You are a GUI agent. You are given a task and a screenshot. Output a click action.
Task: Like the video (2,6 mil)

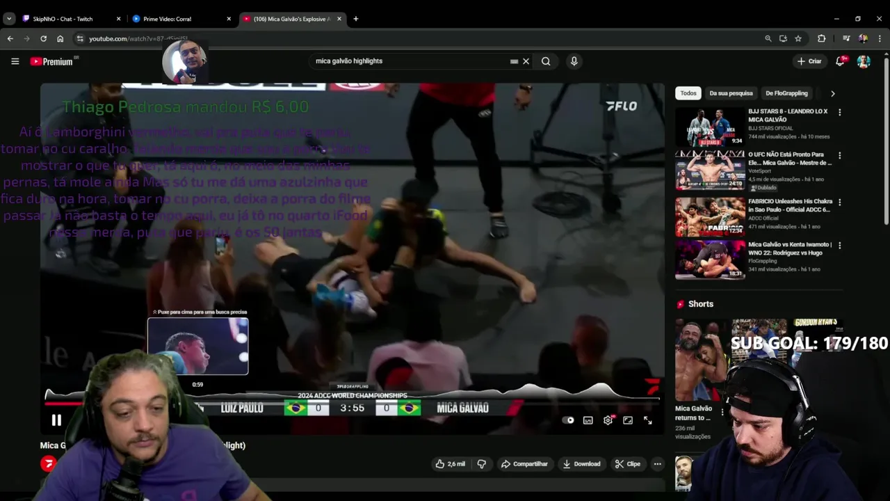pos(450,464)
